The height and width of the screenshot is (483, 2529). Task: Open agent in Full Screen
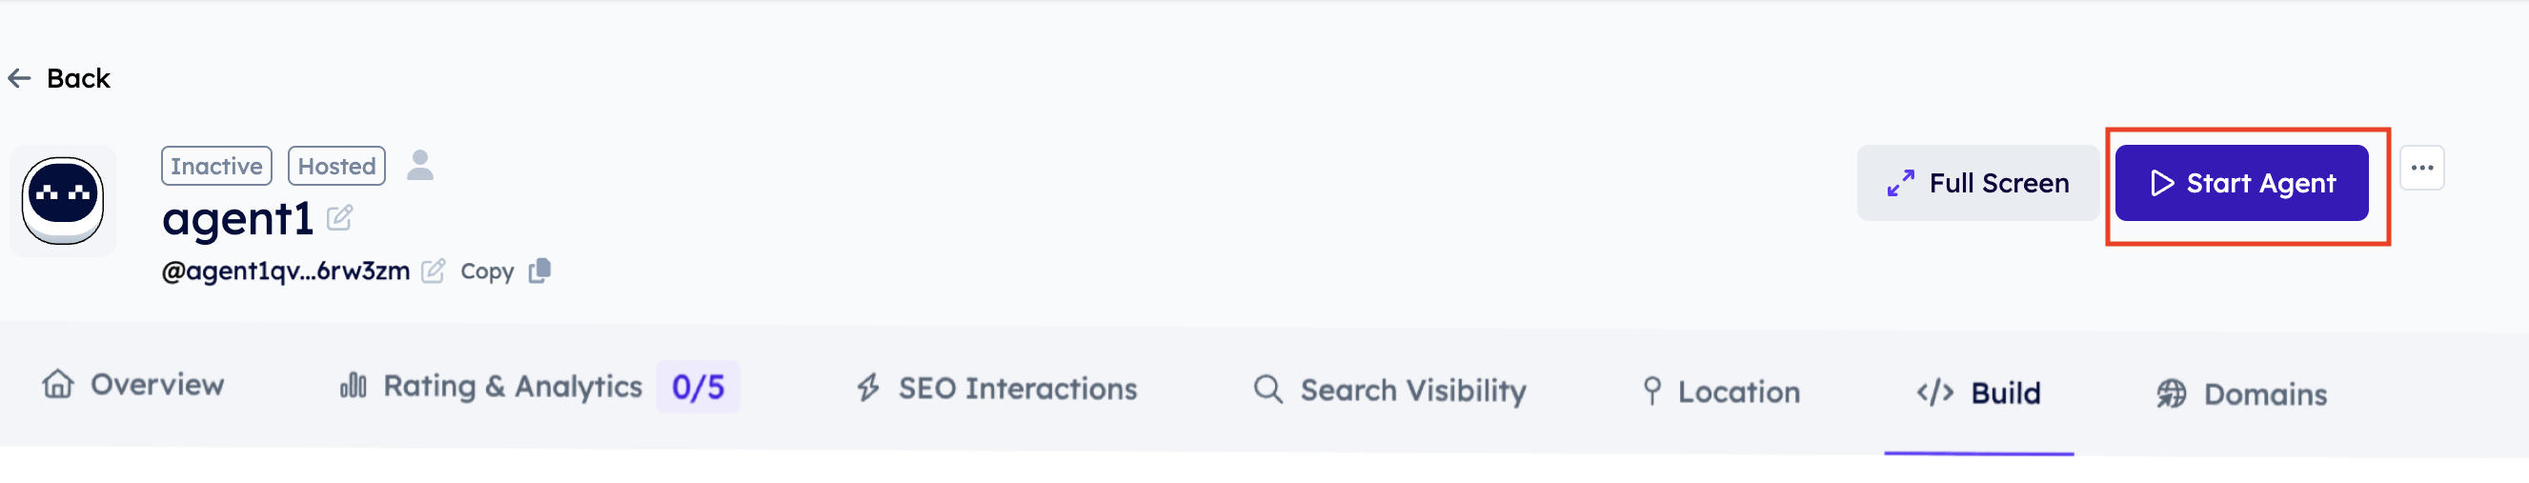point(1977,184)
